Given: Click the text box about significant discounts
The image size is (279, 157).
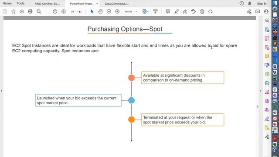Looking at the screenshot, I should tap(183, 78).
